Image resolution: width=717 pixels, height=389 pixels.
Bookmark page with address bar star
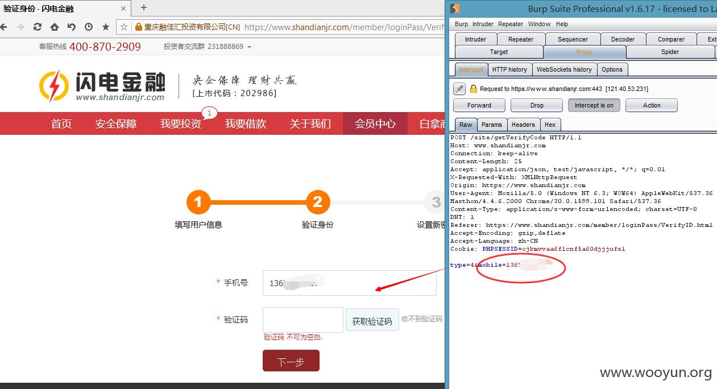tap(124, 27)
